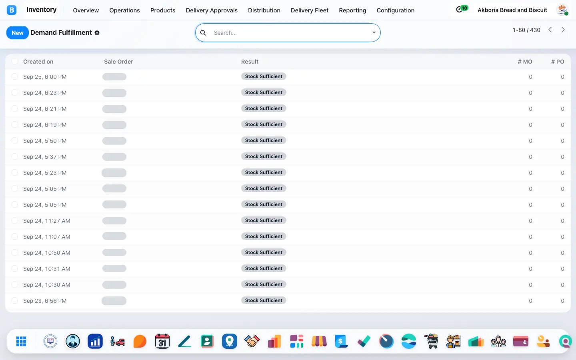Open the orange chat bubble app icon
Image resolution: width=576 pixels, height=360 pixels.
click(140, 341)
